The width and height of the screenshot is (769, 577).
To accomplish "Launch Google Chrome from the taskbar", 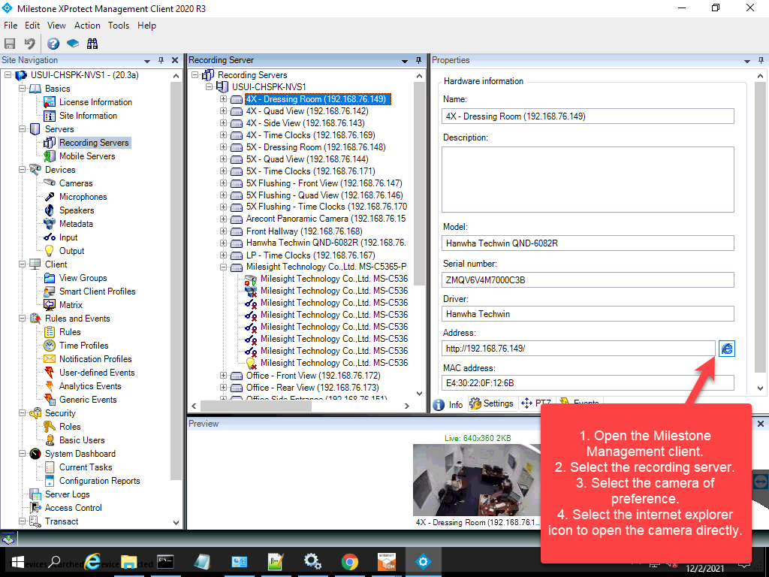I will coord(350,561).
